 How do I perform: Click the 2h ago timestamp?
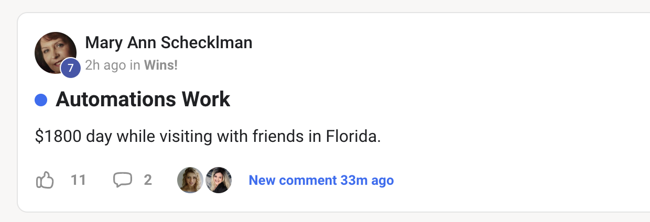[x=105, y=65]
